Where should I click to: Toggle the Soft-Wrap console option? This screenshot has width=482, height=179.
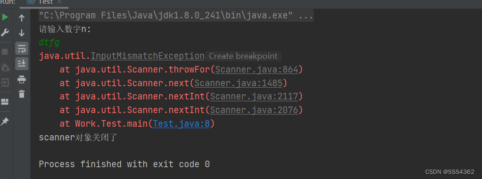coord(22,49)
